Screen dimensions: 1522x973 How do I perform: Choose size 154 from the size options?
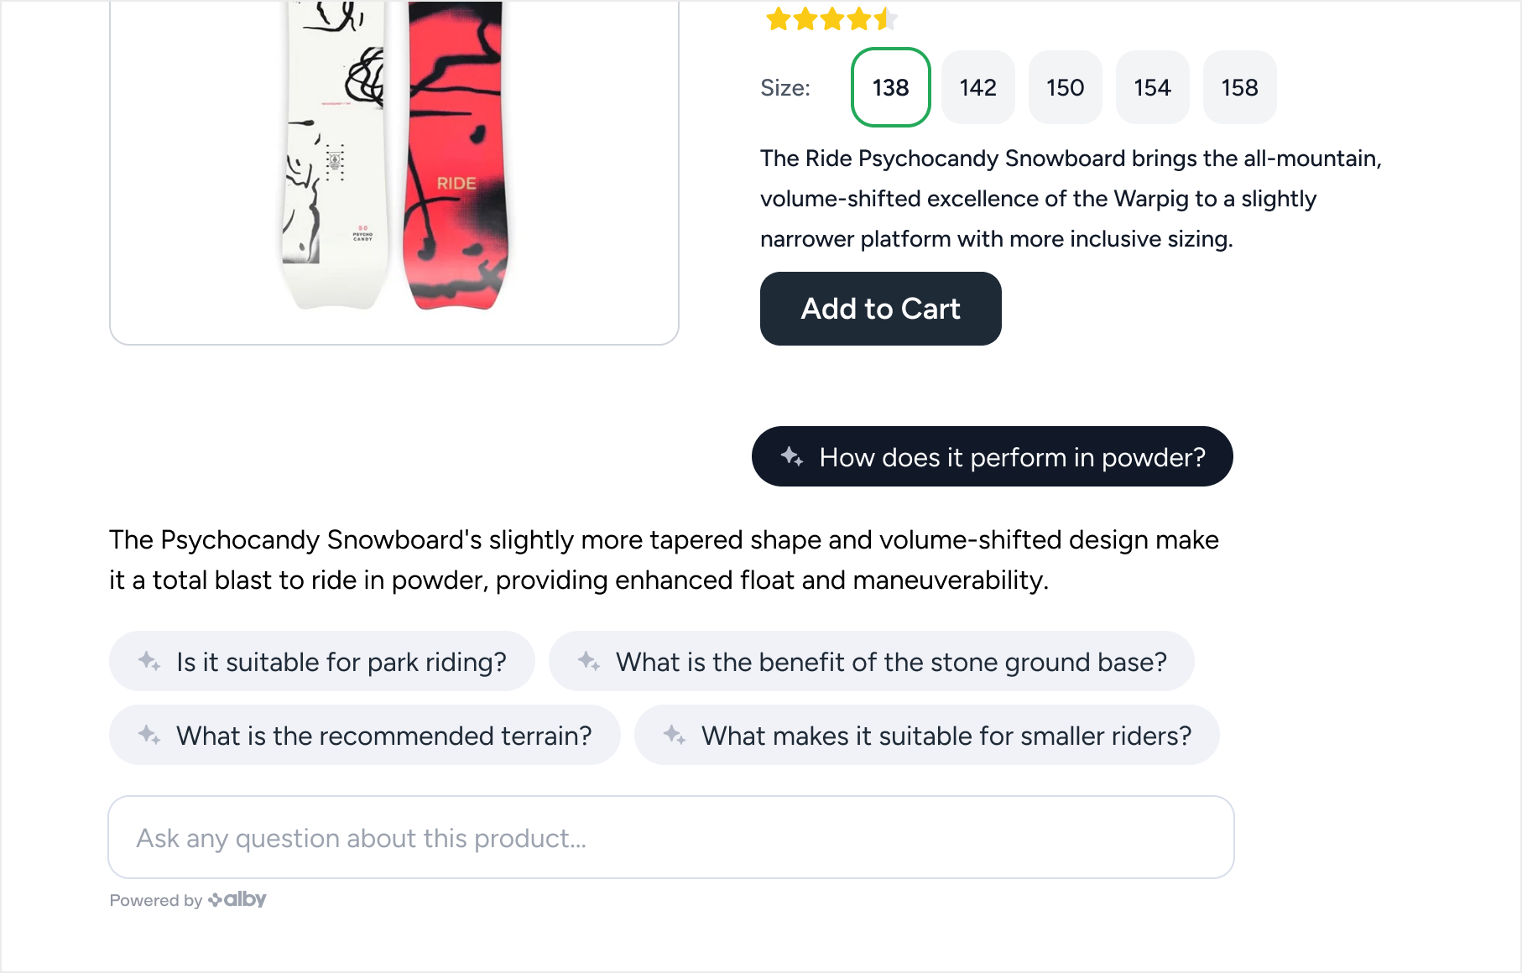pyautogui.click(x=1152, y=87)
